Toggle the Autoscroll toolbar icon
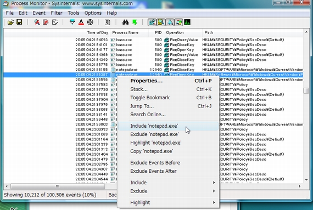This screenshot has height=210, width=313. (x=46, y=22)
